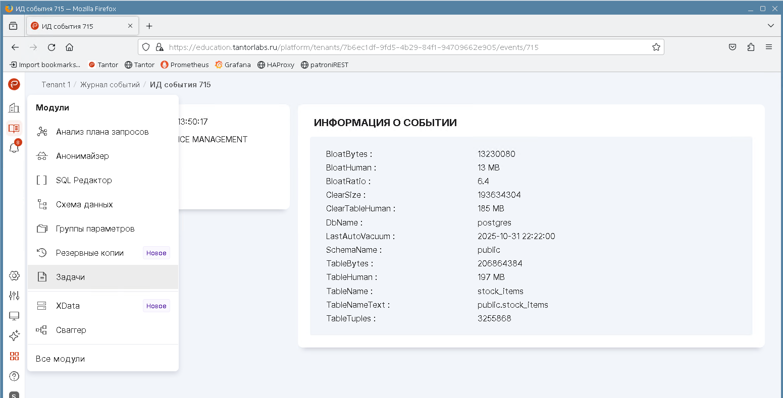Click the Tantor logo at sidebar top
The height and width of the screenshot is (398, 783).
click(14, 84)
